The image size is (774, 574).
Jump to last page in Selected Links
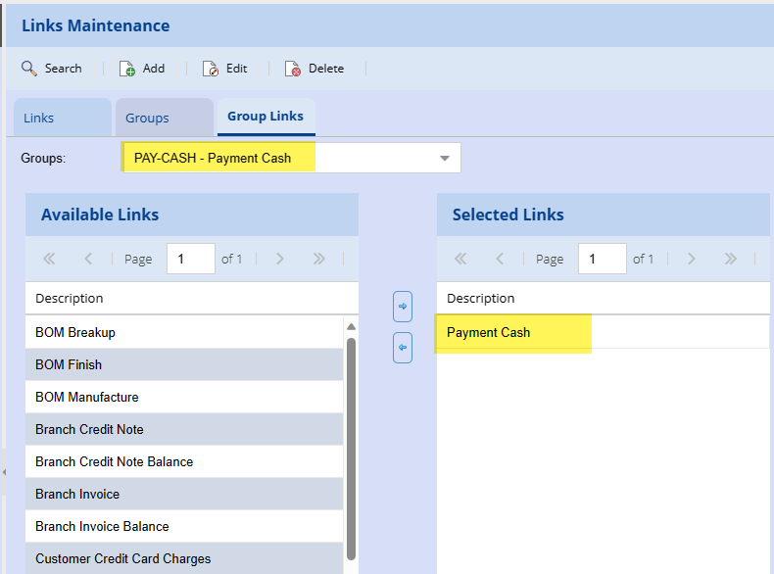tap(730, 260)
